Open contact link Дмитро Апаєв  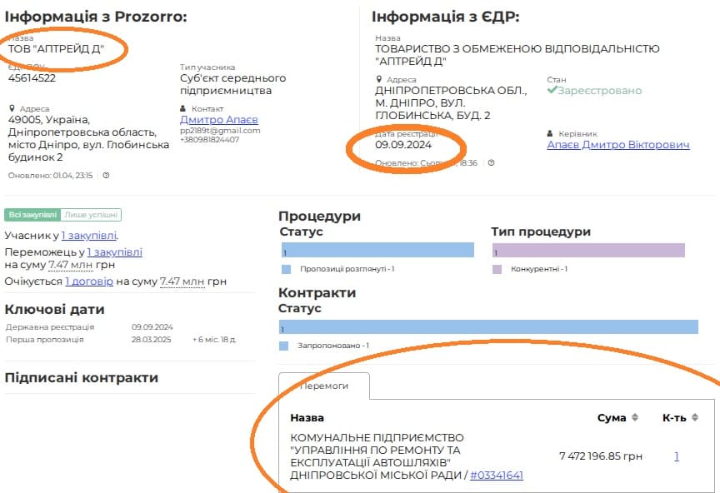click(219, 120)
